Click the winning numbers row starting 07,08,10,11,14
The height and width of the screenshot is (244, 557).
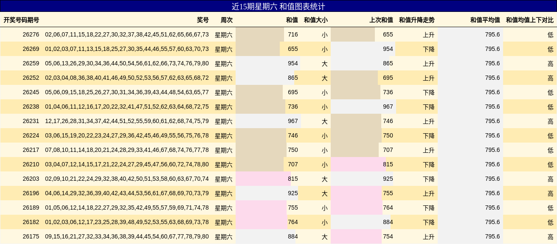127,150
